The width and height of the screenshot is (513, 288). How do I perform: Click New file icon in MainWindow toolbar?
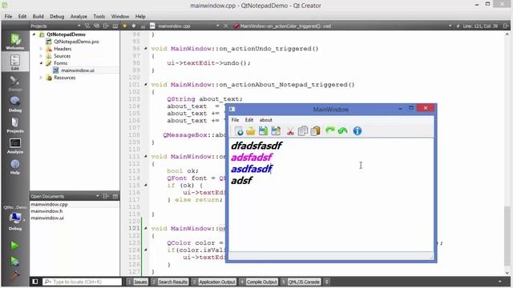(239, 131)
